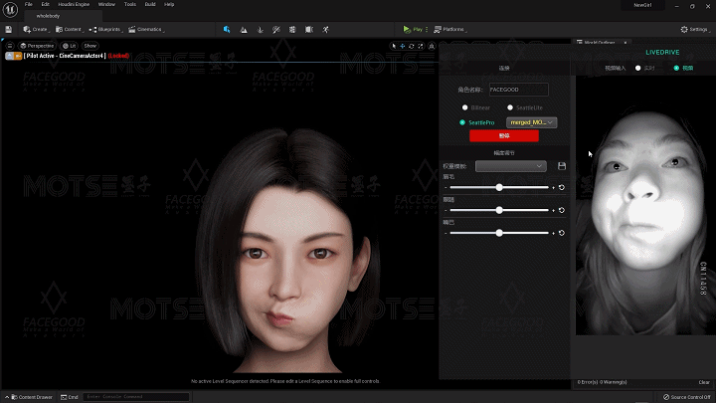The image size is (716, 403).
Task: Open the Build menu
Action: (x=149, y=5)
